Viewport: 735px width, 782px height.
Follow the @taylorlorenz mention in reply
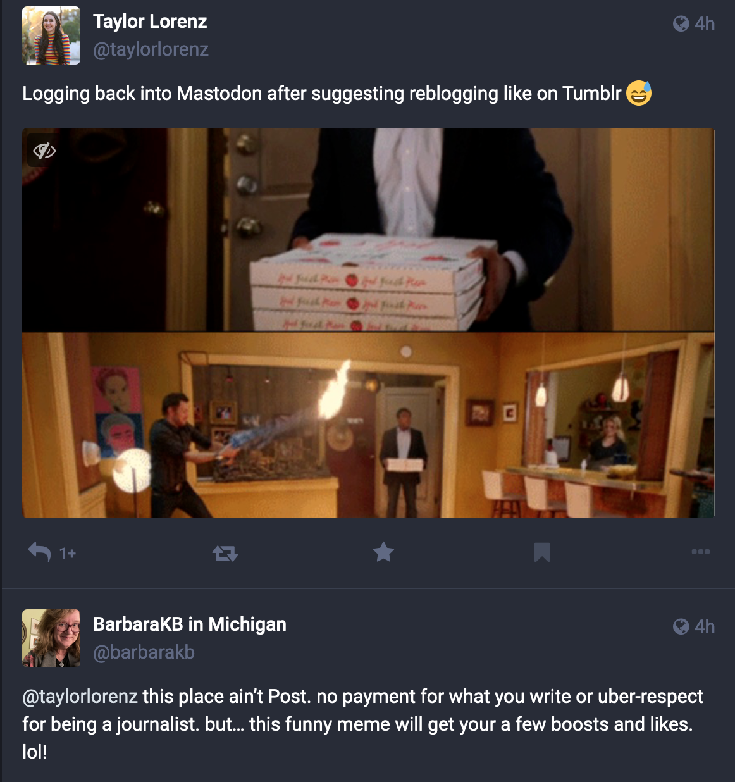80,697
